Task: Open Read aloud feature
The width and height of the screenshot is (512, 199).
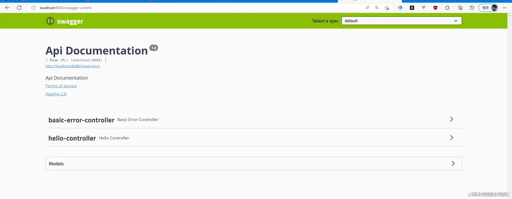Action: [367, 8]
